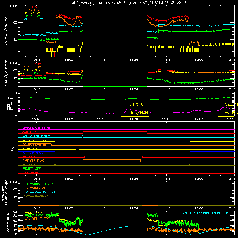Click the REAR_DEC_WEIGHT legend label

coord(37,196)
